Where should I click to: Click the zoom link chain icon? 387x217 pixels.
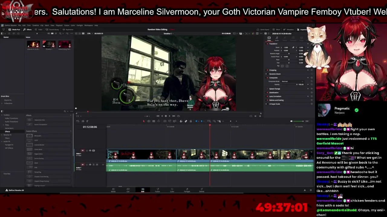pos(293,47)
